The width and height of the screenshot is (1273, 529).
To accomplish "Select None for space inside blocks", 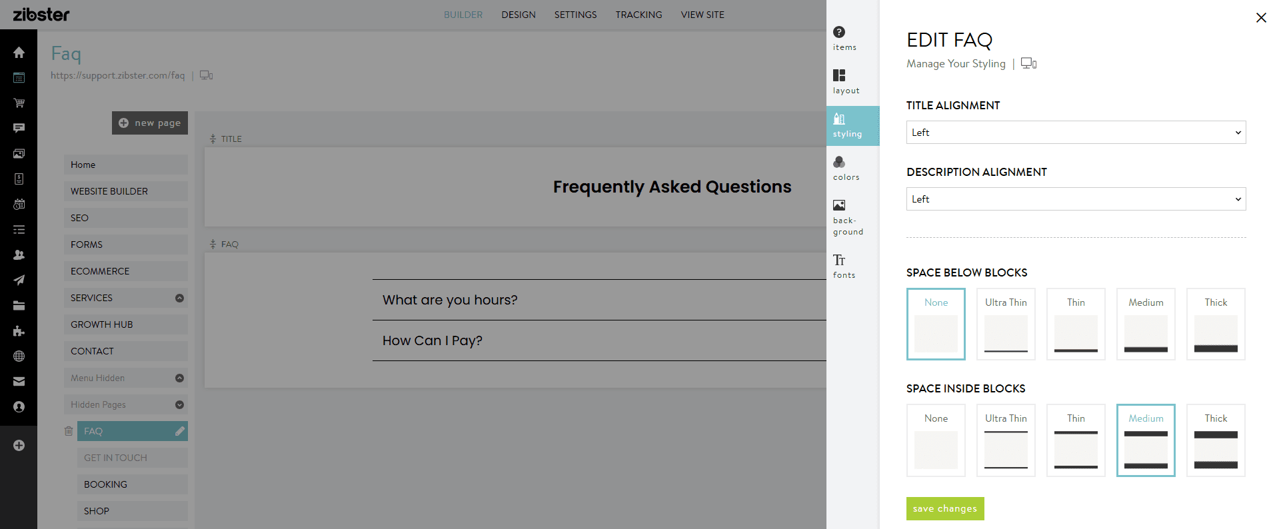I will [936, 440].
